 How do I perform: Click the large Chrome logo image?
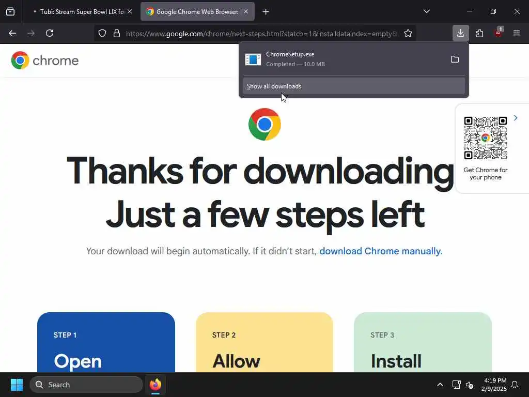click(264, 124)
